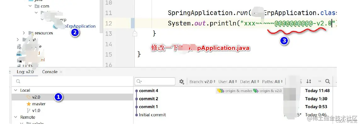362x126 pixels.
Task: Click the tag icon beside v2.0 branch
Action: coord(29,97)
